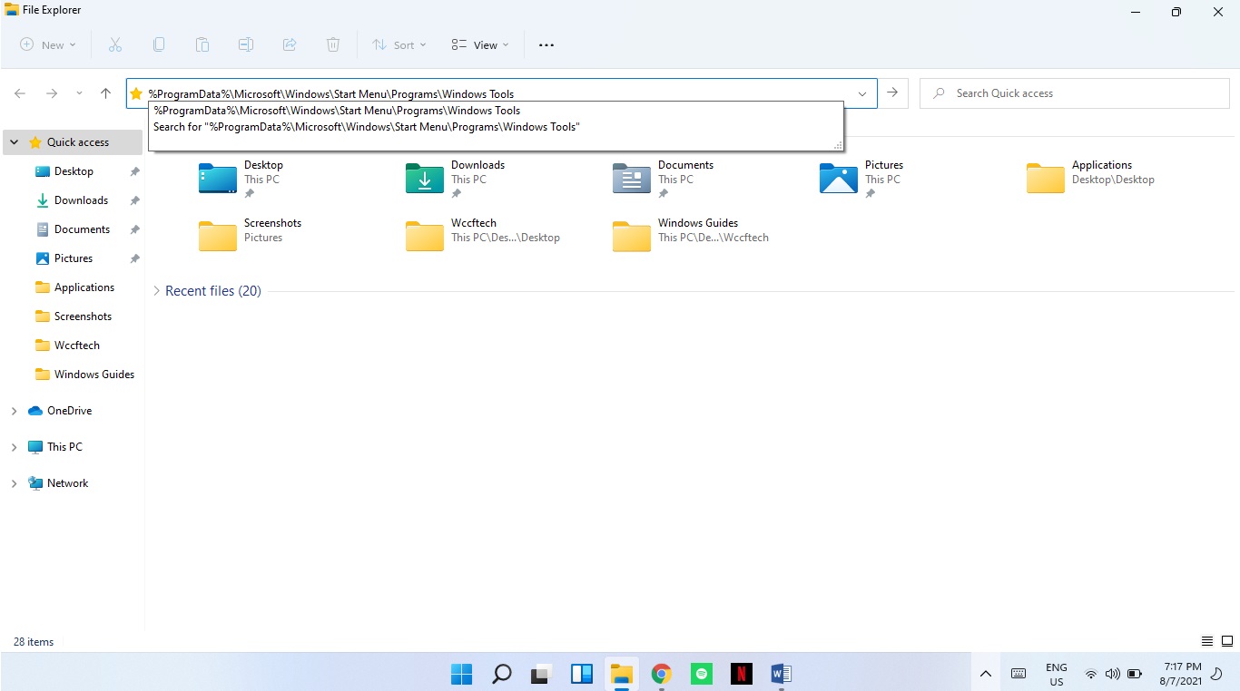Expand This PC in the sidebar
The width and height of the screenshot is (1240, 691).
click(13, 446)
